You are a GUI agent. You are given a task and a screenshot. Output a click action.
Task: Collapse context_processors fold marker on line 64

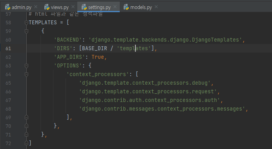pyautogui.click(x=26, y=74)
